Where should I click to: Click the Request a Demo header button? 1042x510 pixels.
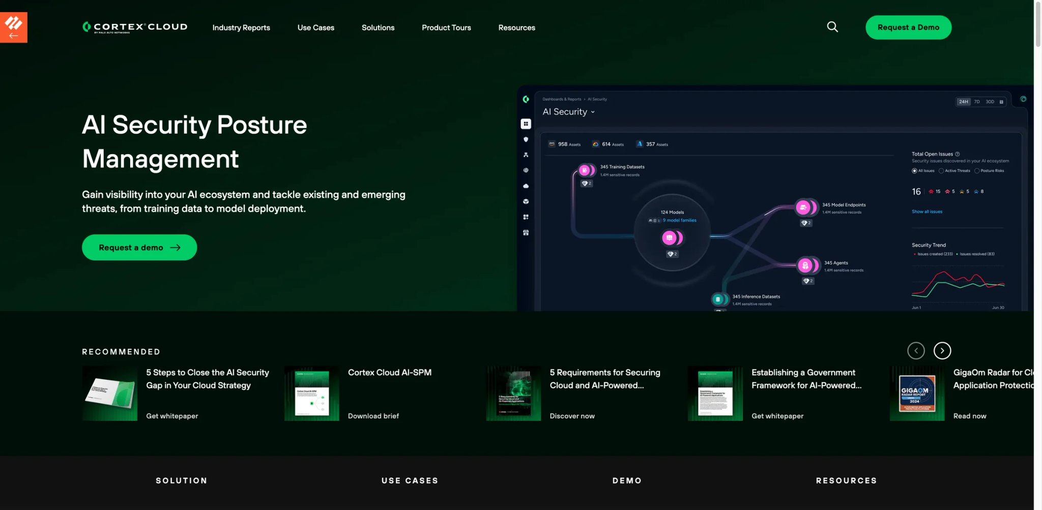908,27
